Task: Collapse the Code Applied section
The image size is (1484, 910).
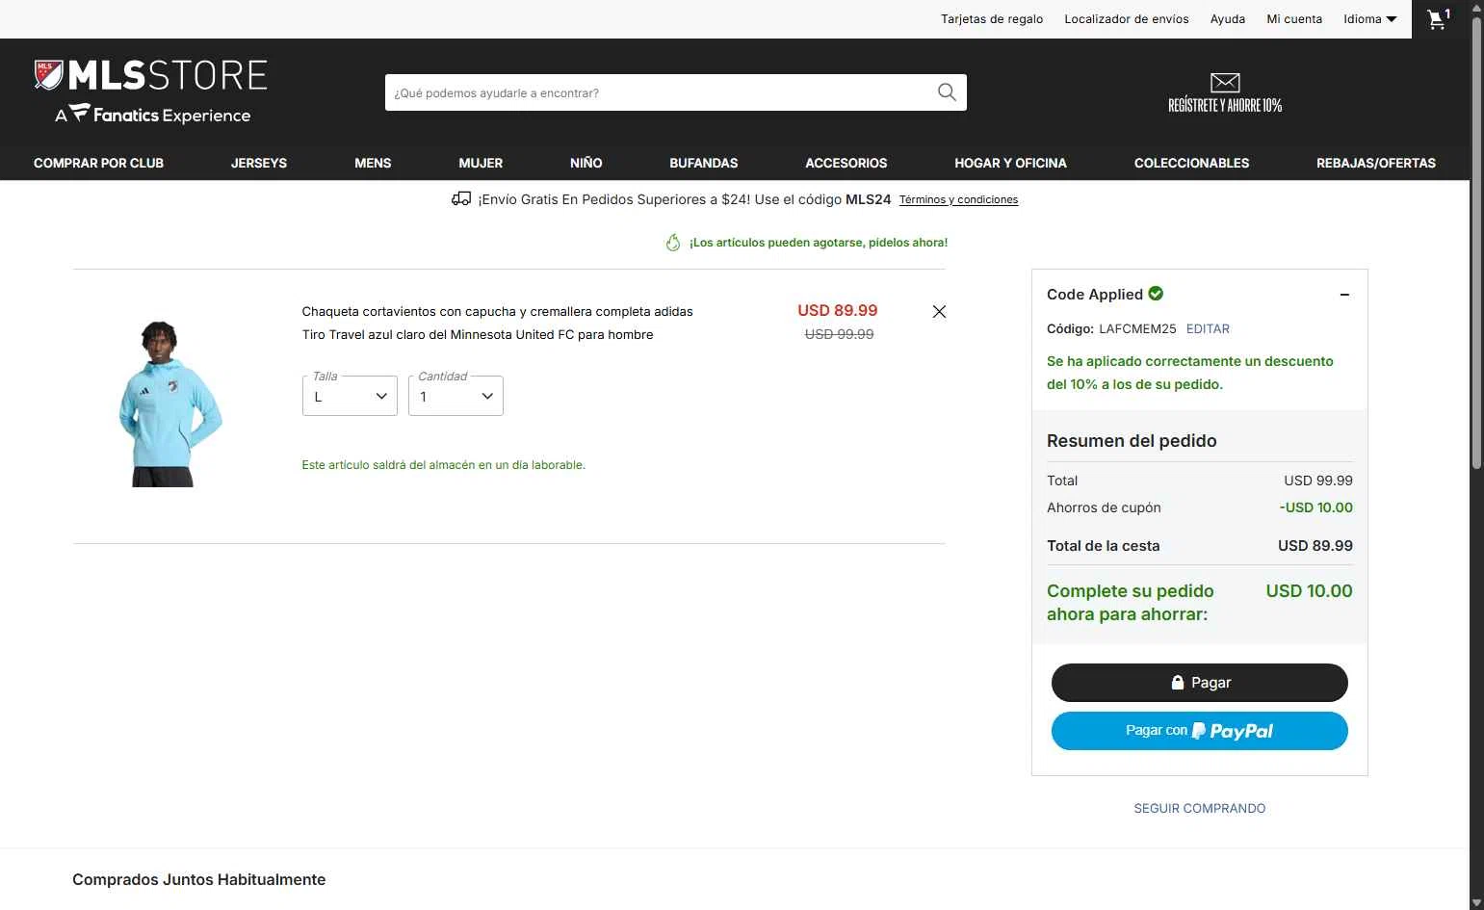Action: pos(1344,295)
